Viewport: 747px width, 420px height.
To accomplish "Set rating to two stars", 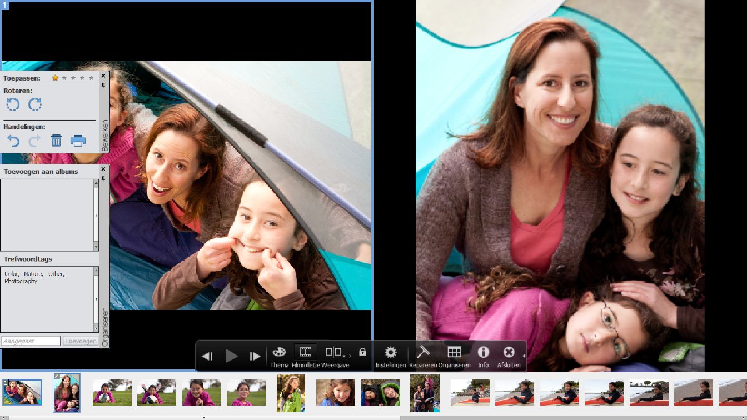I will click(64, 78).
